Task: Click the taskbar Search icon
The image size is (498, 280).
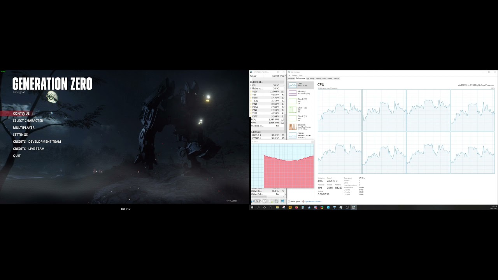Action: tap(258, 207)
